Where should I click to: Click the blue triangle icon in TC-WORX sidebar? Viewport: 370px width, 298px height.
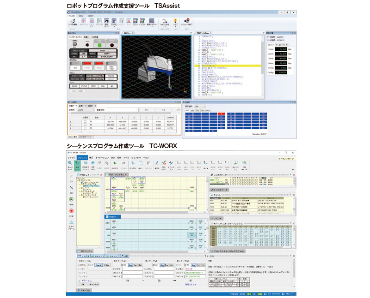tap(71, 222)
